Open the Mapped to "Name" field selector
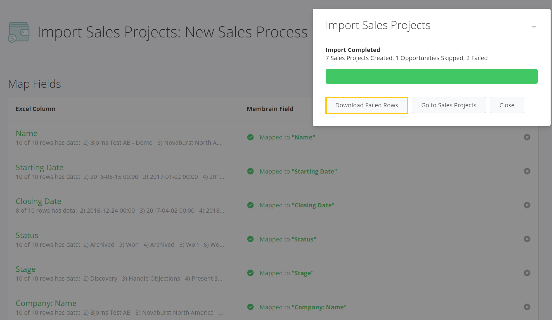Viewport: 552px width, 320px height. pyautogui.click(x=303, y=138)
